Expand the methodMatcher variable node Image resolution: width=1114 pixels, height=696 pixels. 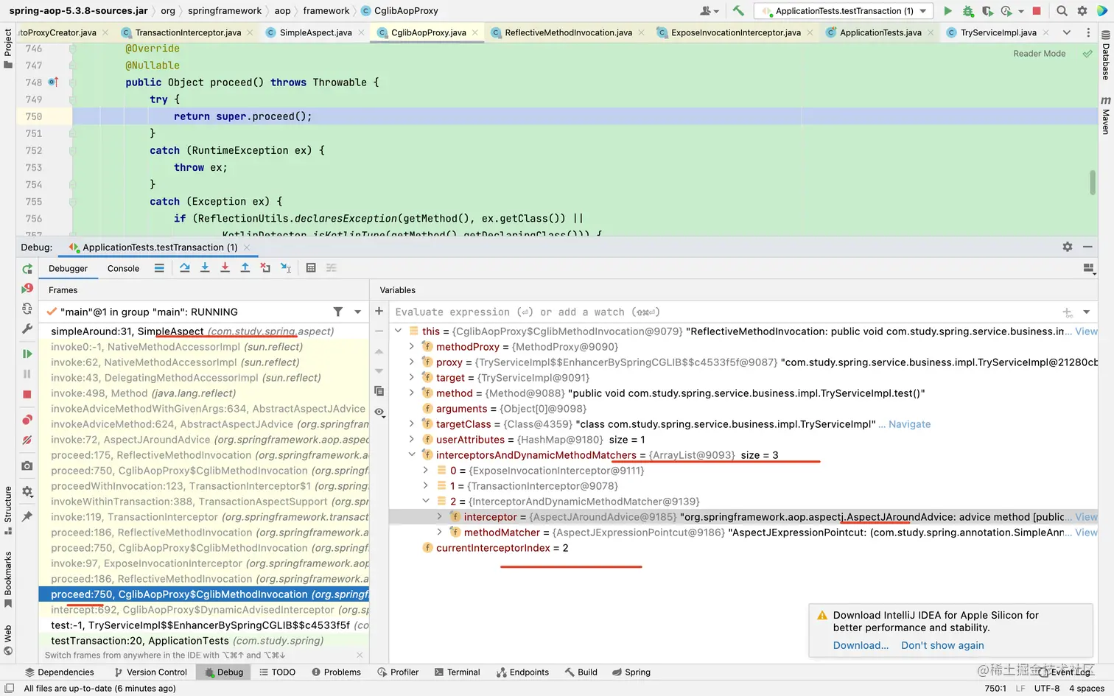pyautogui.click(x=440, y=532)
